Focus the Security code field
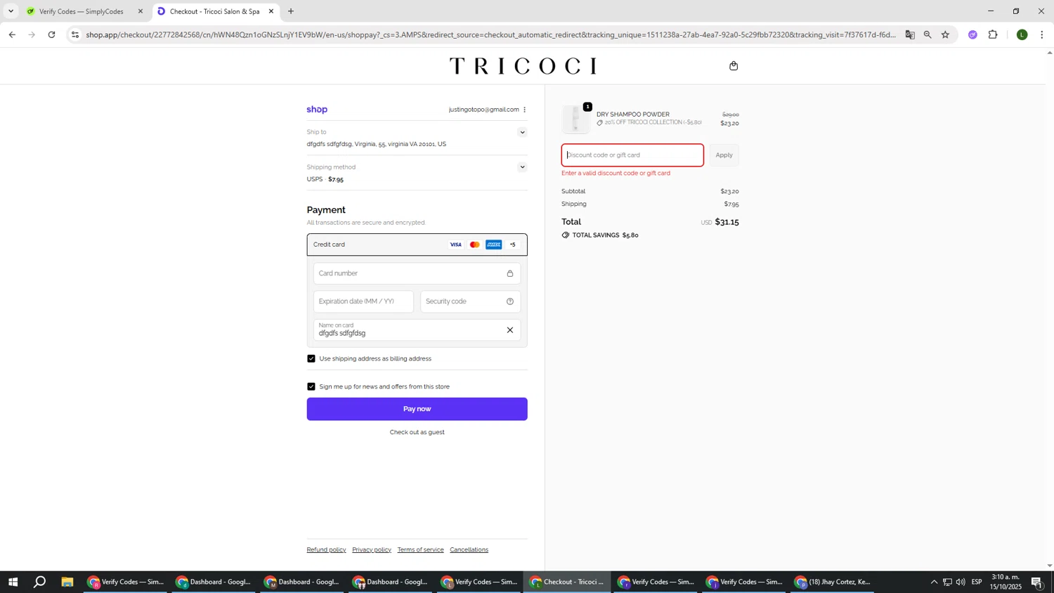 click(470, 301)
